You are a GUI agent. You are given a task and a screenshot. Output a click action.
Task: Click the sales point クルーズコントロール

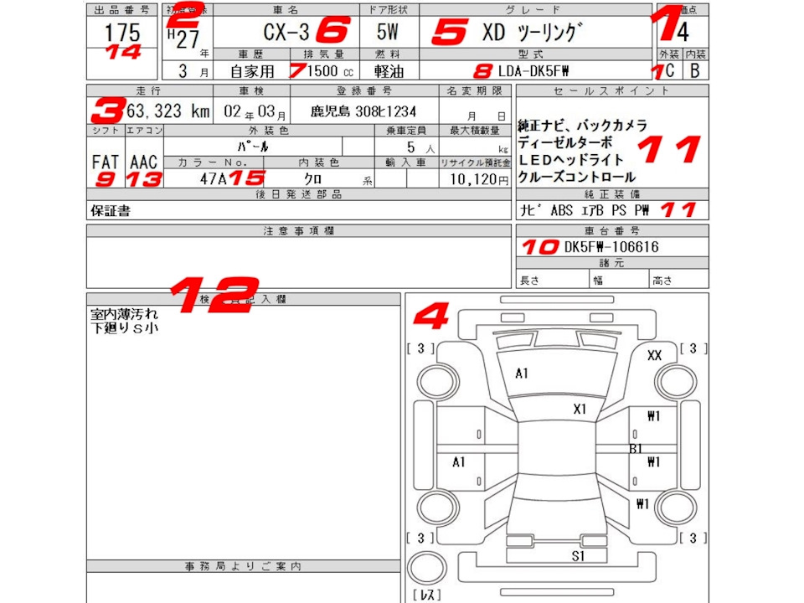coord(577,177)
